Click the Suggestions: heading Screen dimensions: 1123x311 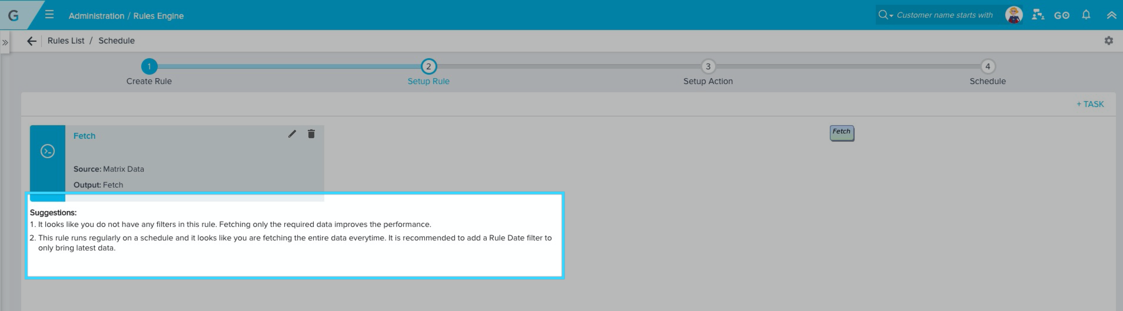(53, 212)
